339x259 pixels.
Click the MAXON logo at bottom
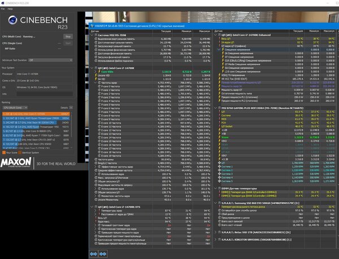(16, 163)
